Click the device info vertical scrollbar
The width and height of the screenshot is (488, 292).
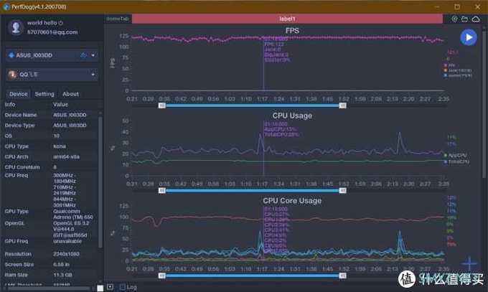tap(100, 182)
